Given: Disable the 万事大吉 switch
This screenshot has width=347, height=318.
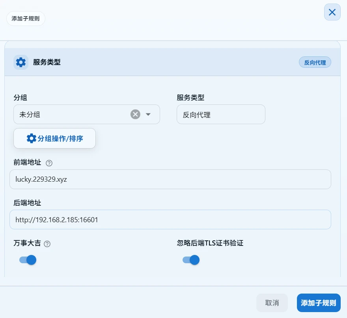Looking at the screenshot, I should [28, 260].
